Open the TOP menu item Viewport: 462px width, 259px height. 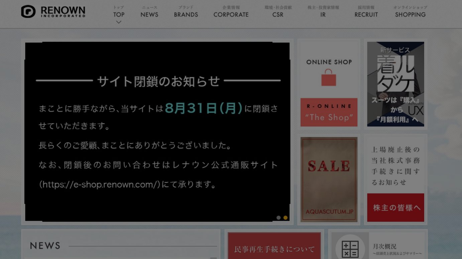pyautogui.click(x=119, y=12)
